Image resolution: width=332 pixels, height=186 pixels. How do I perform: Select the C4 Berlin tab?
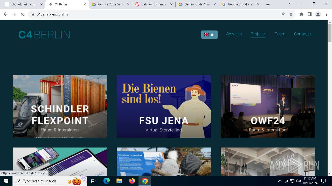point(67,4)
